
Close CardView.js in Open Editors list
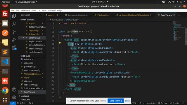[x=23, y=38]
